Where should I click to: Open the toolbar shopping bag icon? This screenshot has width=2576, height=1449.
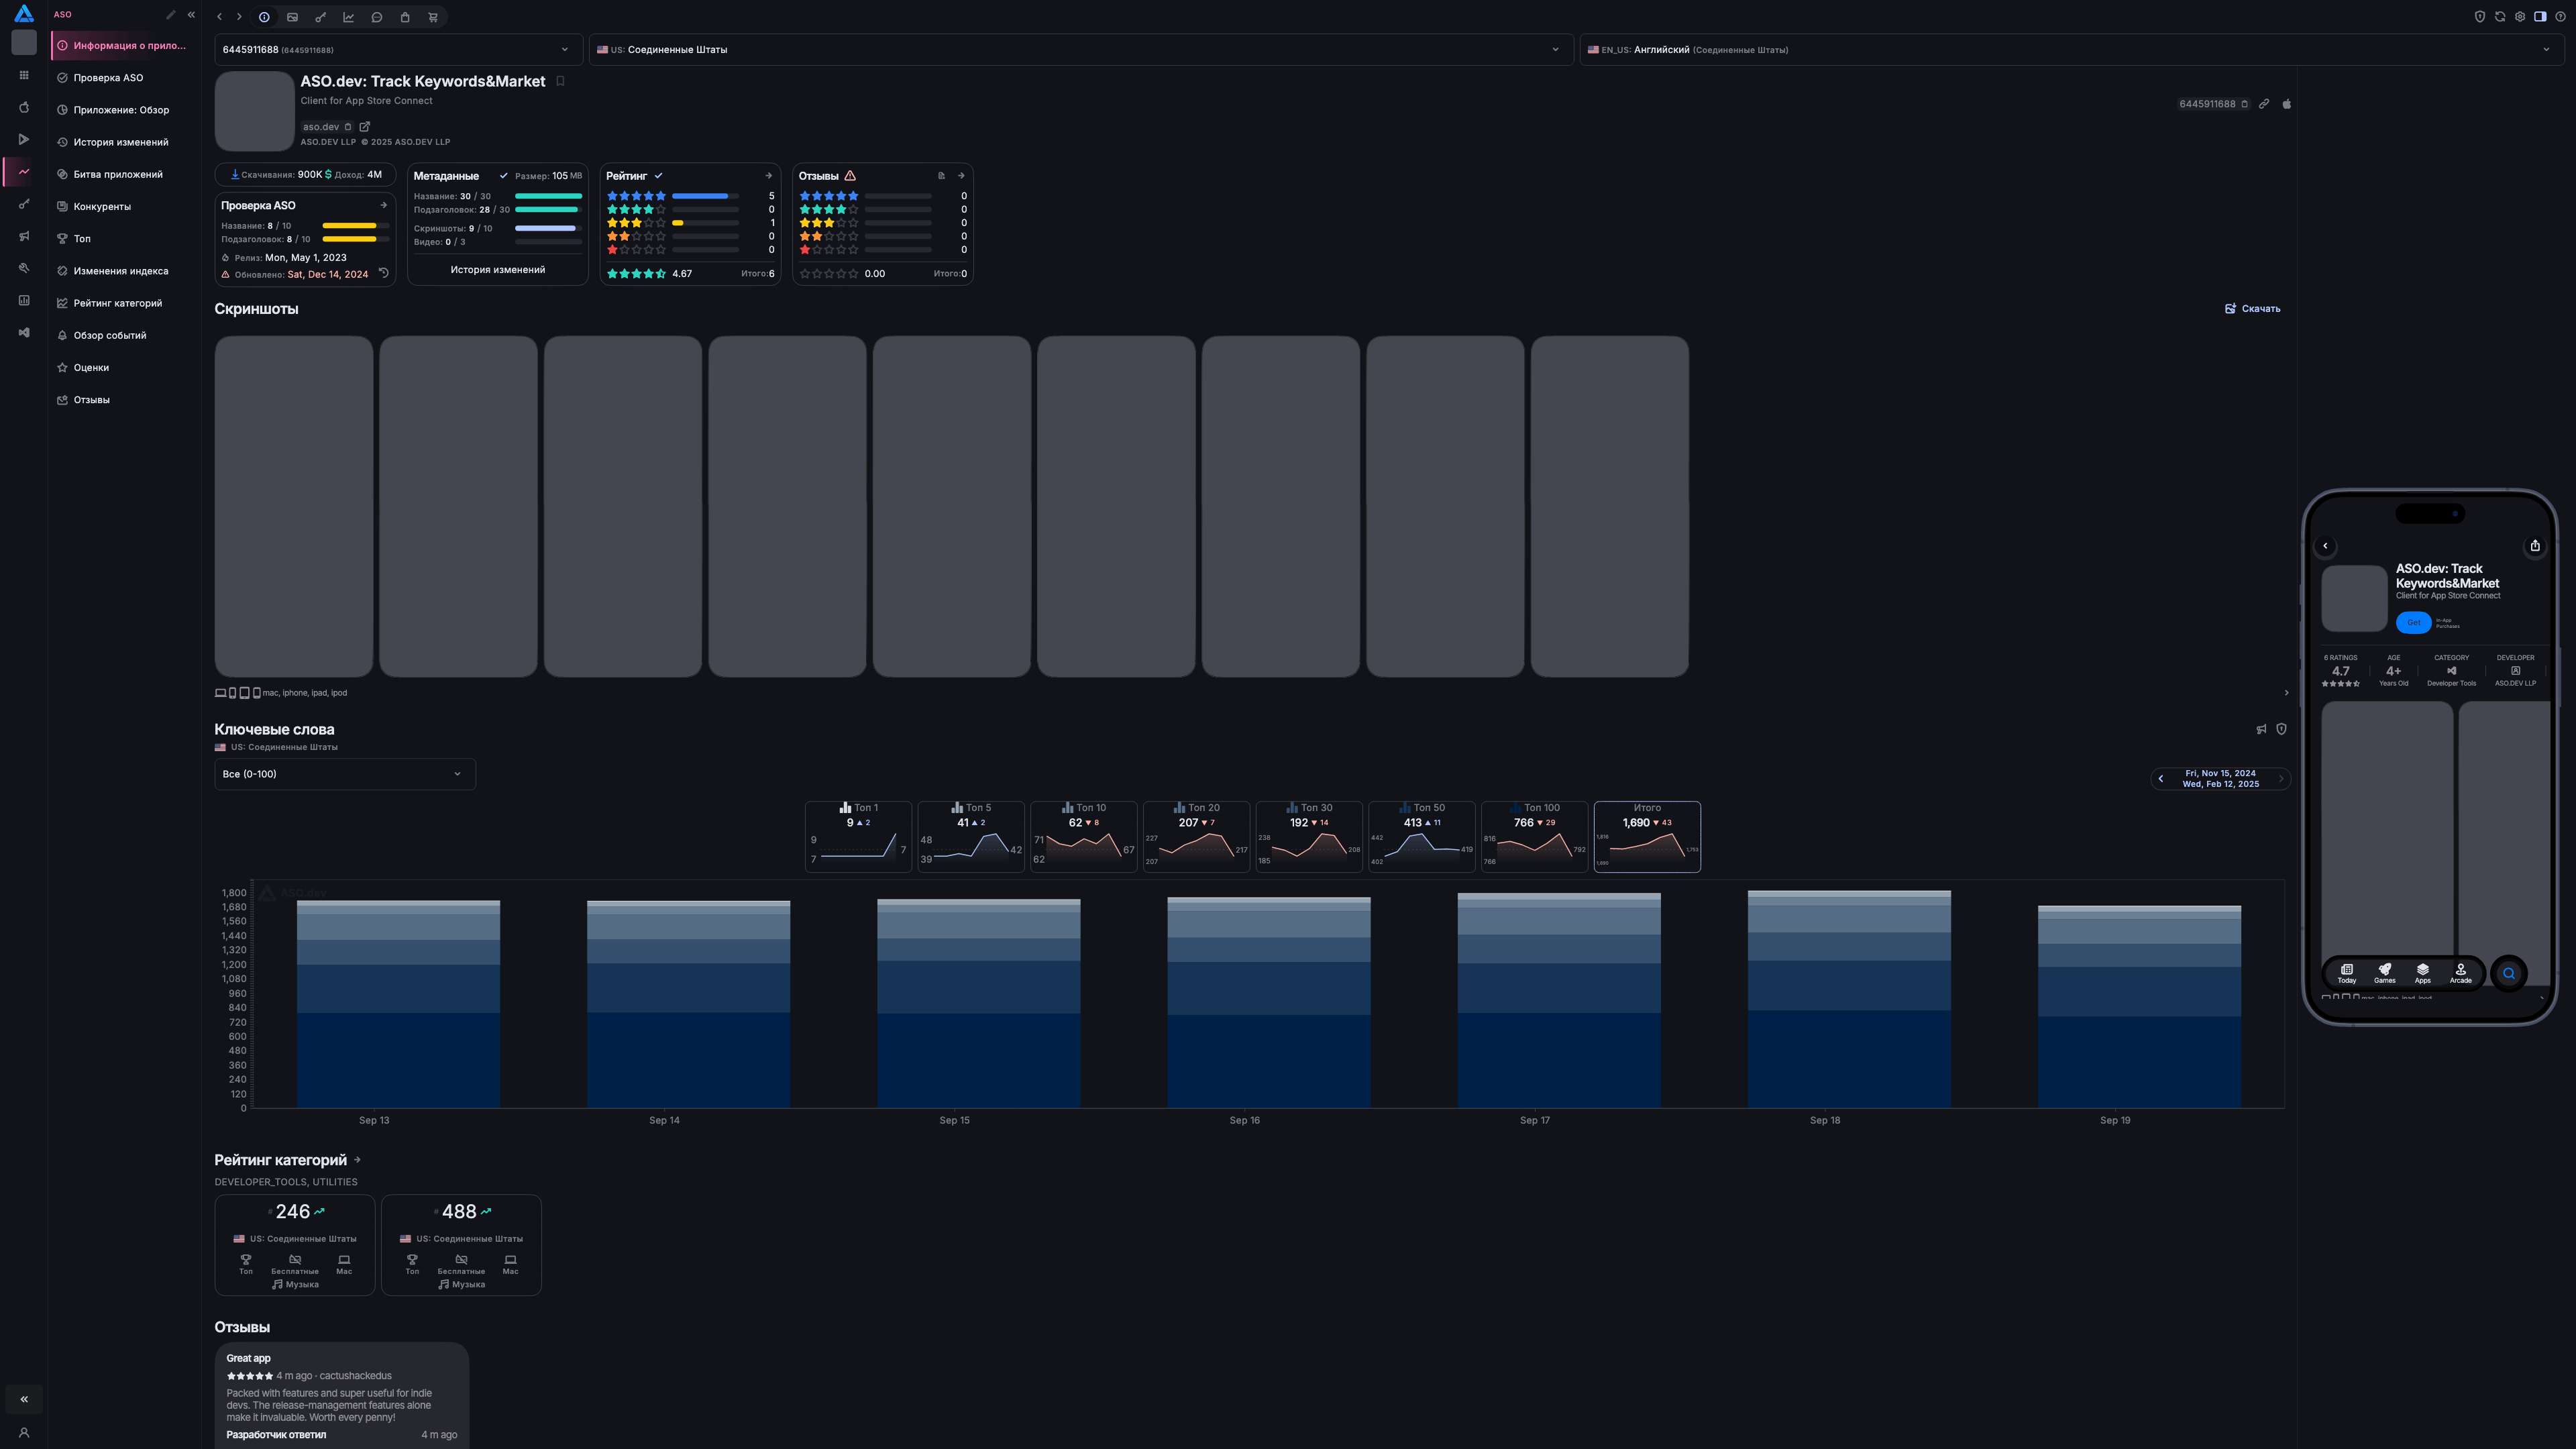(x=405, y=17)
